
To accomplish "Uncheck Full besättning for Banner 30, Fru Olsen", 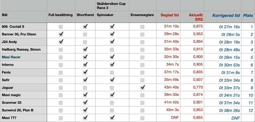I will (61, 34).
